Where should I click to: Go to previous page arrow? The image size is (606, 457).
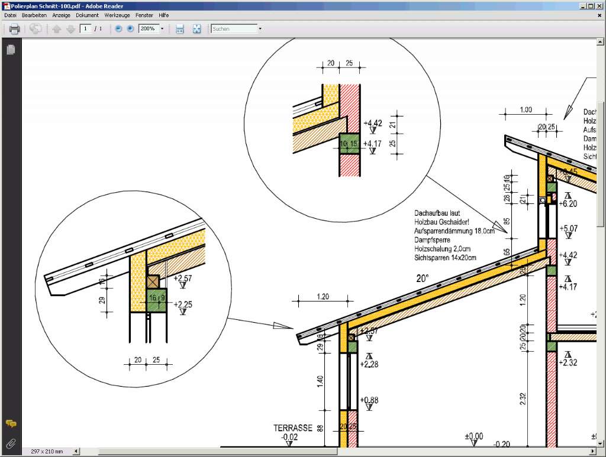click(x=57, y=29)
